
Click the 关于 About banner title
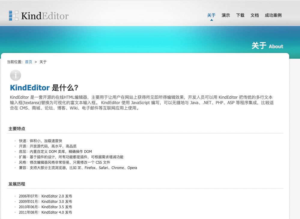coord(267,46)
